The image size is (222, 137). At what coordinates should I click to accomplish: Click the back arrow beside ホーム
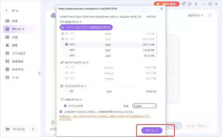click(x=6, y=10)
